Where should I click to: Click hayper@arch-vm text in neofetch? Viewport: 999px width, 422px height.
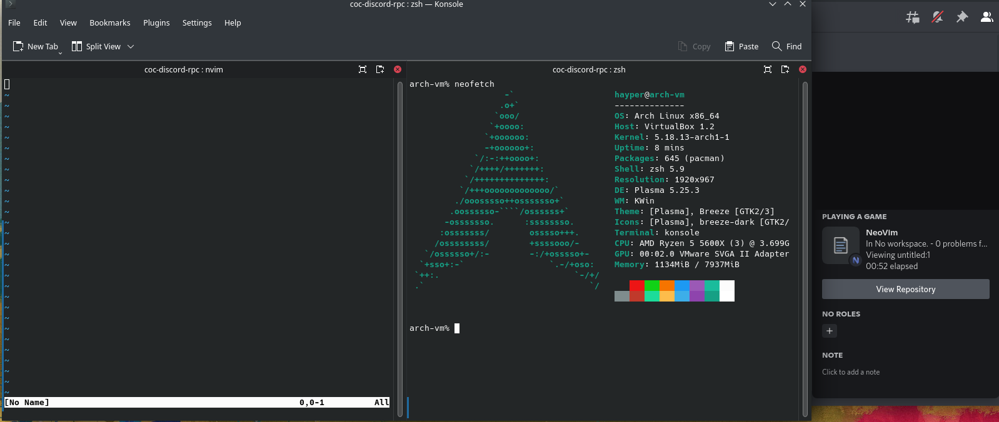(x=650, y=95)
